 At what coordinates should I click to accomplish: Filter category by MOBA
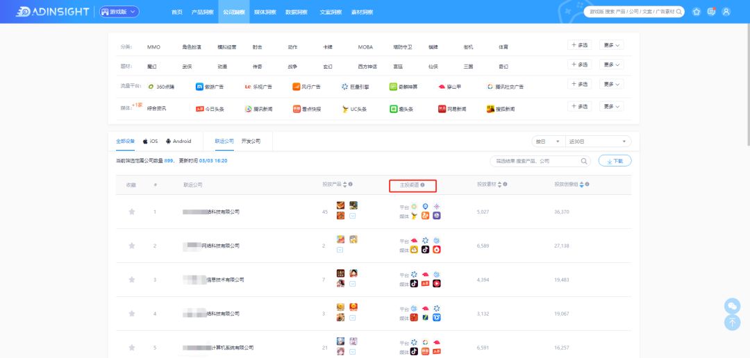click(365, 47)
